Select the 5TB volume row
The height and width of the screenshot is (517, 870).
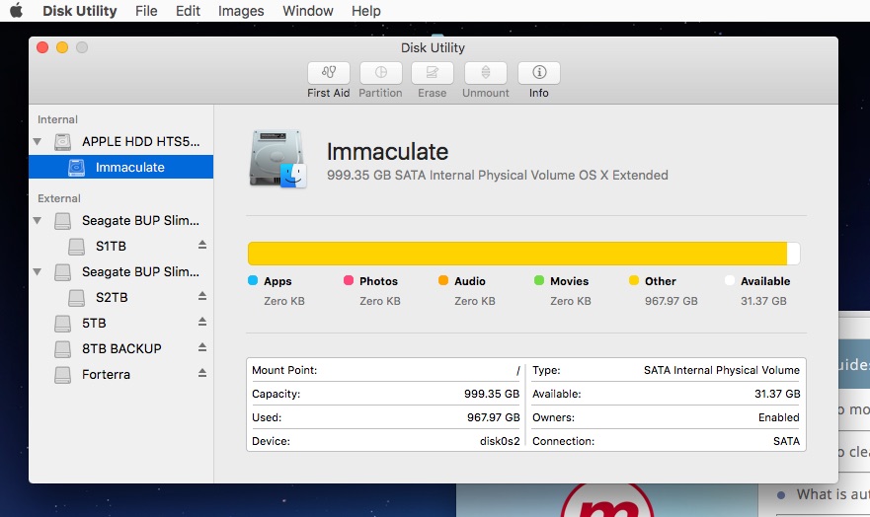[x=120, y=323]
